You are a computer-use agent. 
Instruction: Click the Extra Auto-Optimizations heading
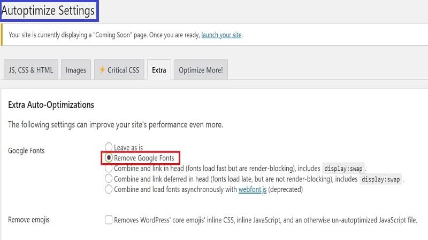(x=51, y=105)
